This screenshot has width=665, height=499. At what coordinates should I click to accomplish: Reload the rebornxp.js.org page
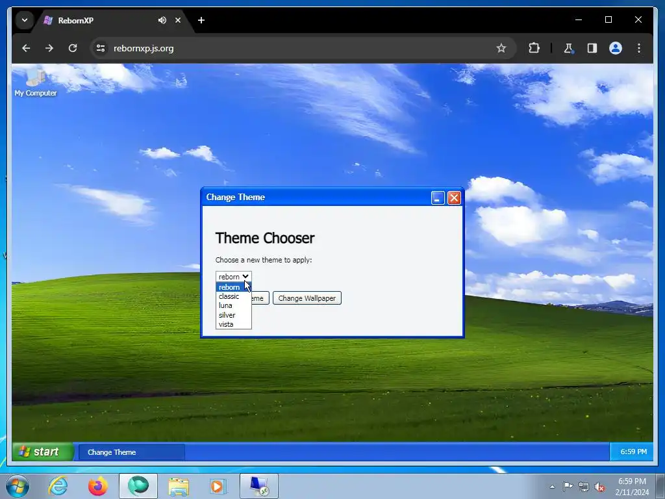(73, 48)
